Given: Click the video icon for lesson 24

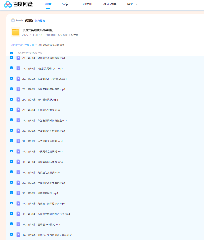Looking at the screenshot, I should [18, 68].
